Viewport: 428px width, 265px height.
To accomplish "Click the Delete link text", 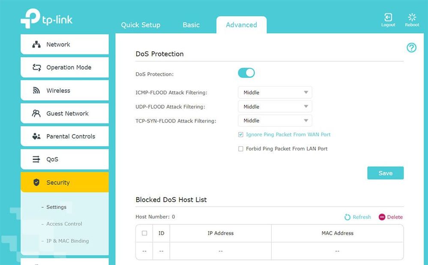I will 395,217.
